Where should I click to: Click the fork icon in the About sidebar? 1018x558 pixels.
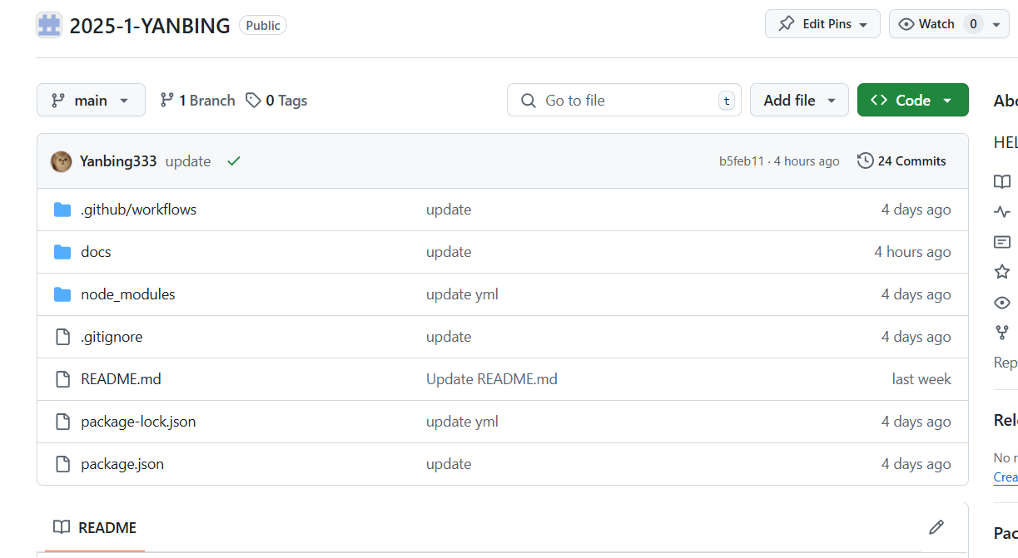coord(1002,333)
